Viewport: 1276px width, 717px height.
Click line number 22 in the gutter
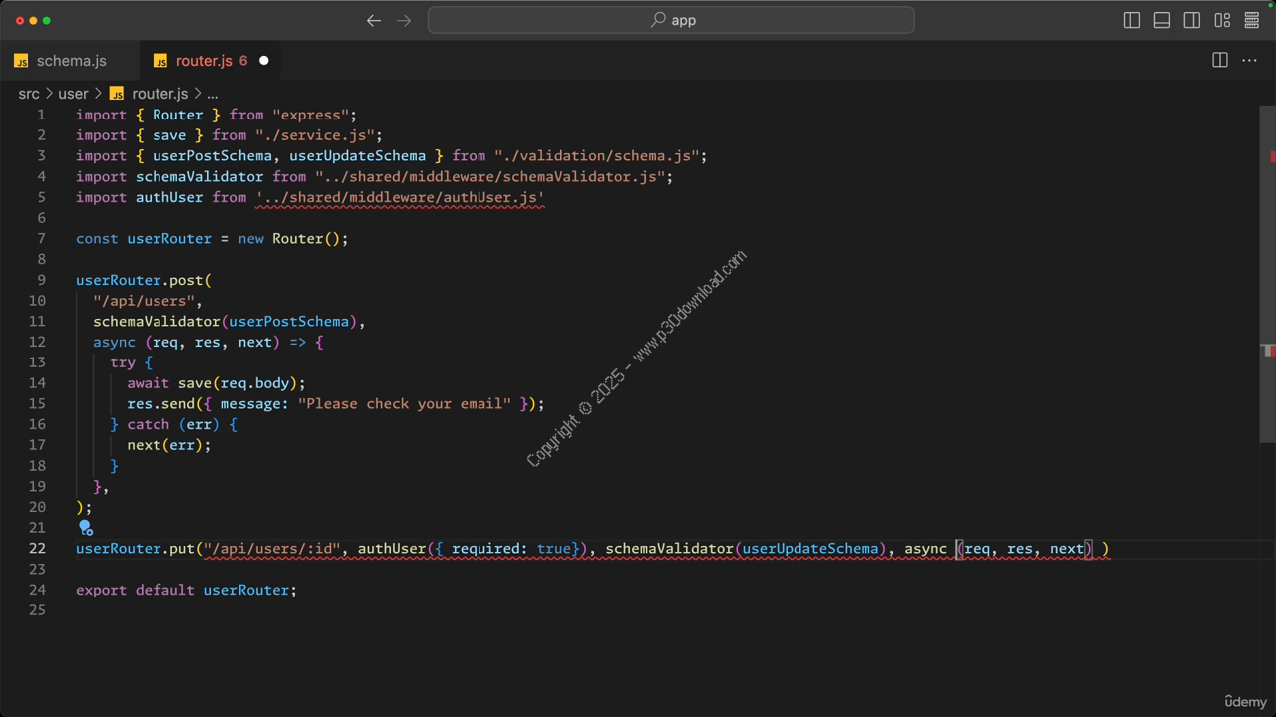click(37, 549)
